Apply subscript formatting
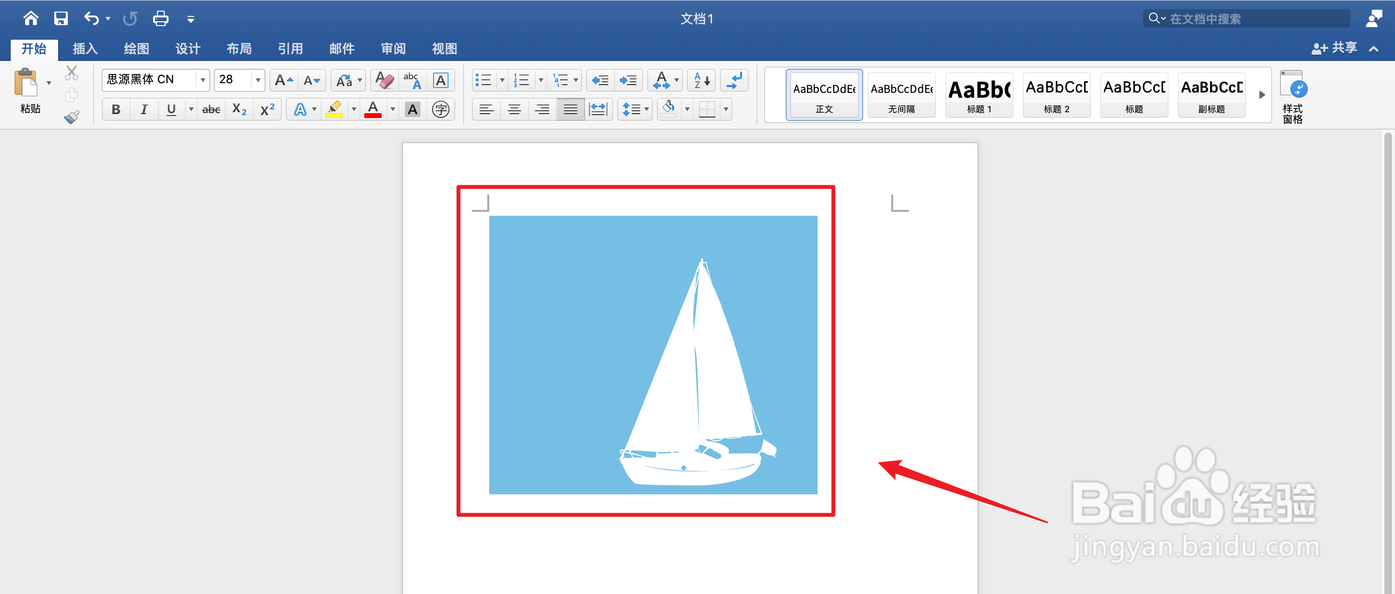Image resolution: width=1395 pixels, height=594 pixels. [239, 109]
